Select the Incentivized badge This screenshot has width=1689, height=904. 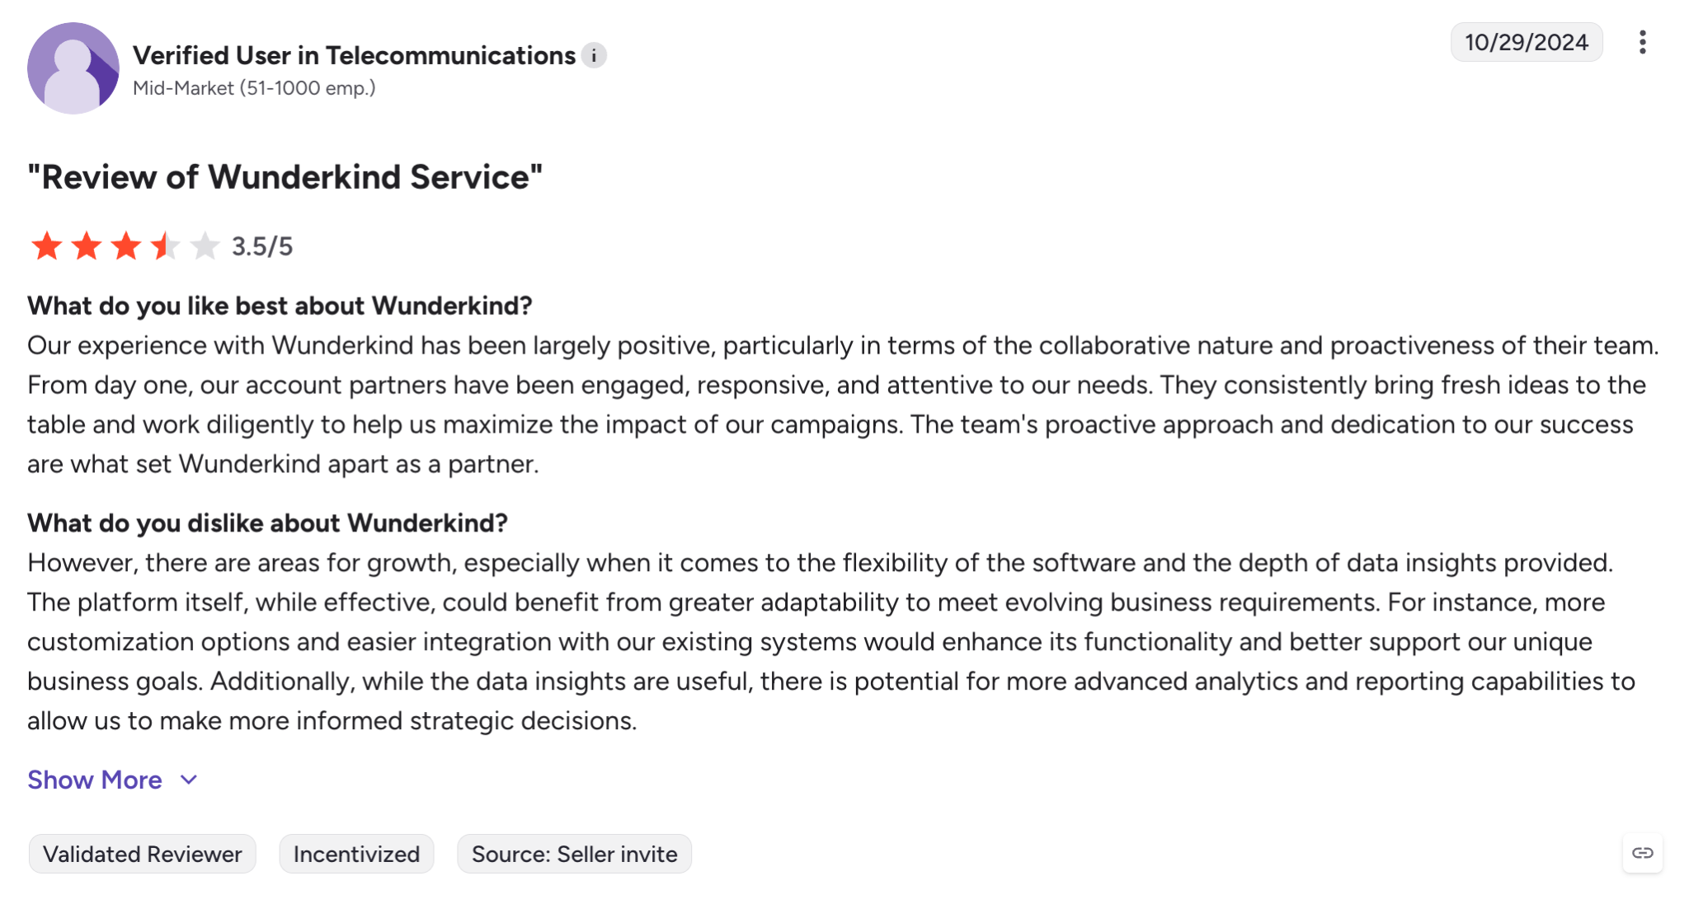(x=356, y=854)
